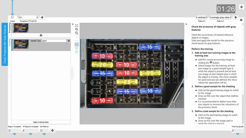Screen dimensions: 246x138
Task: Click the fit-to-view icon in image toolbar
Action: 77,25
